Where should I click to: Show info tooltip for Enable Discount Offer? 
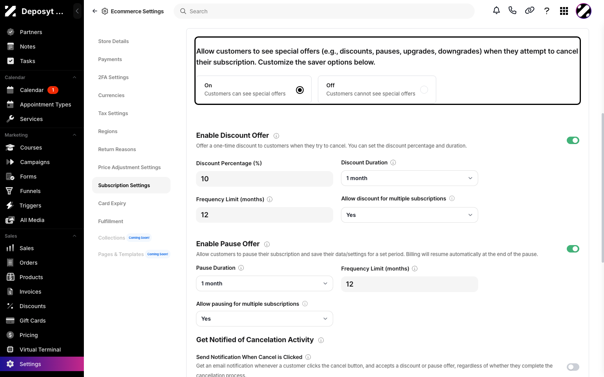point(276,136)
